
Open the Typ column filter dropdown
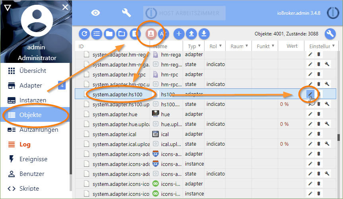click(x=199, y=46)
